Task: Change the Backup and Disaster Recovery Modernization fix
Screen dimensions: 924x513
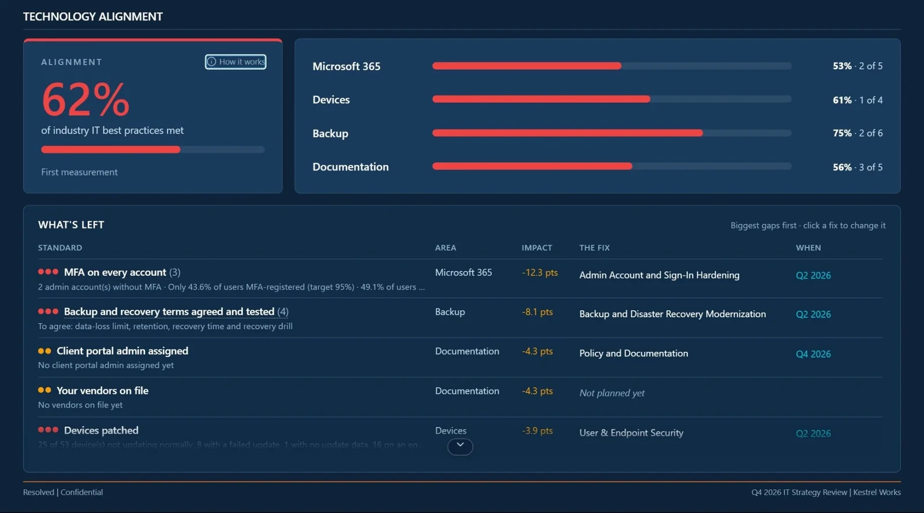Action: coord(673,314)
